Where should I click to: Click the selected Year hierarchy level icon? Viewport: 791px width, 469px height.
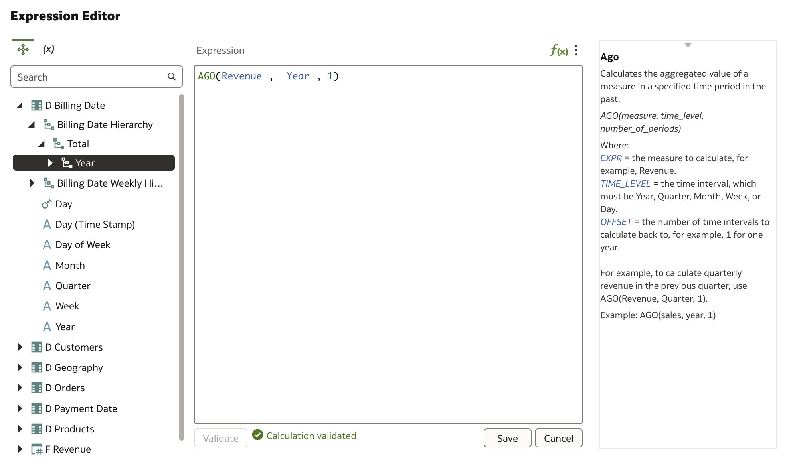pyautogui.click(x=67, y=163)
